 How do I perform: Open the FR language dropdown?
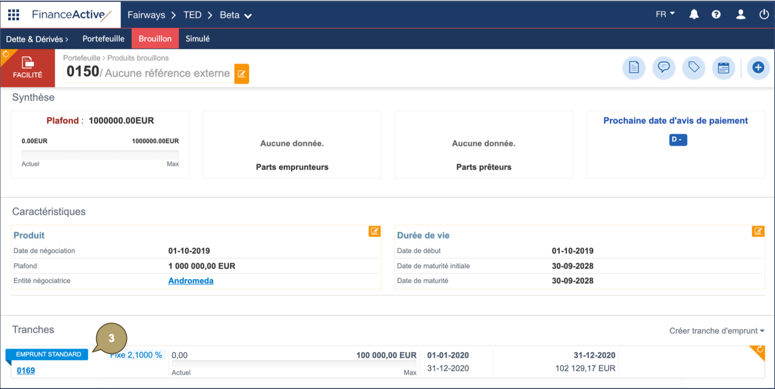(665, 14)
